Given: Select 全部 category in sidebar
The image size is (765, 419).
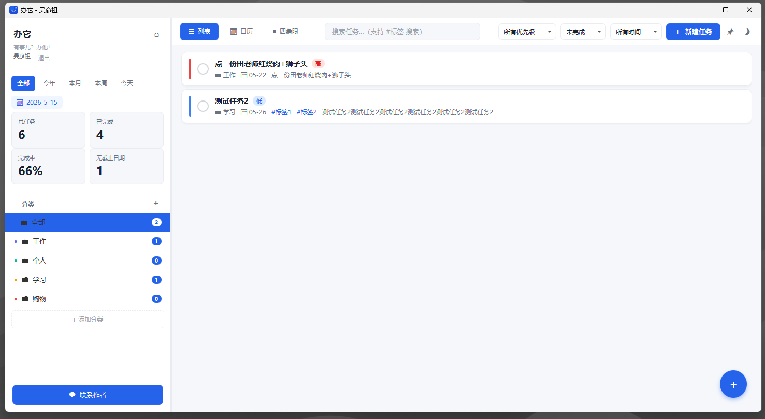Looking at the screenshot, I should [x=88, y=222].
